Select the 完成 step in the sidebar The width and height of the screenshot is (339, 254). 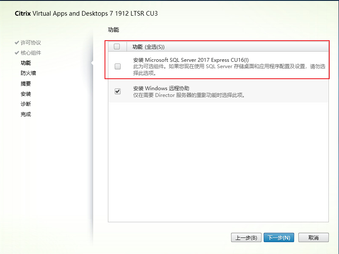[x=26, y=114]
